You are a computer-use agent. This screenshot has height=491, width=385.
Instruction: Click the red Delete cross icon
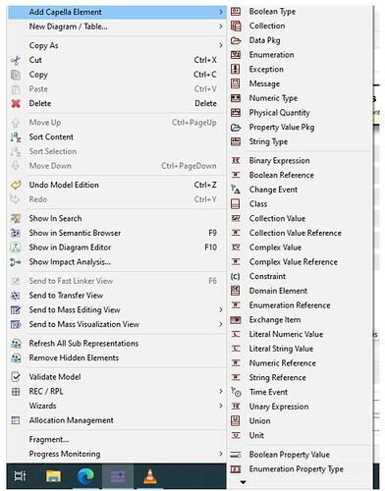[x=16, y=104]
